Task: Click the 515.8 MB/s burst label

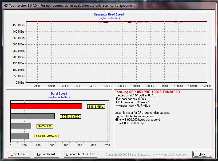Action: [96, 107]
